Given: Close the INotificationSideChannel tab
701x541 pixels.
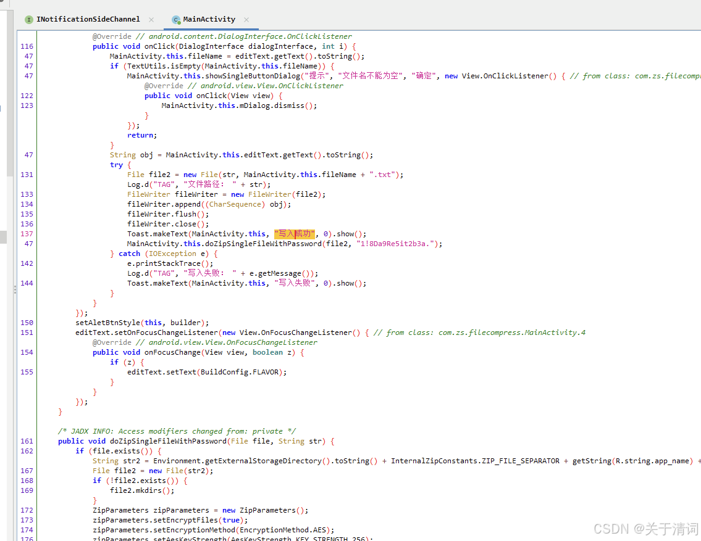Looking at the screenshot, I should click(151, 20).
